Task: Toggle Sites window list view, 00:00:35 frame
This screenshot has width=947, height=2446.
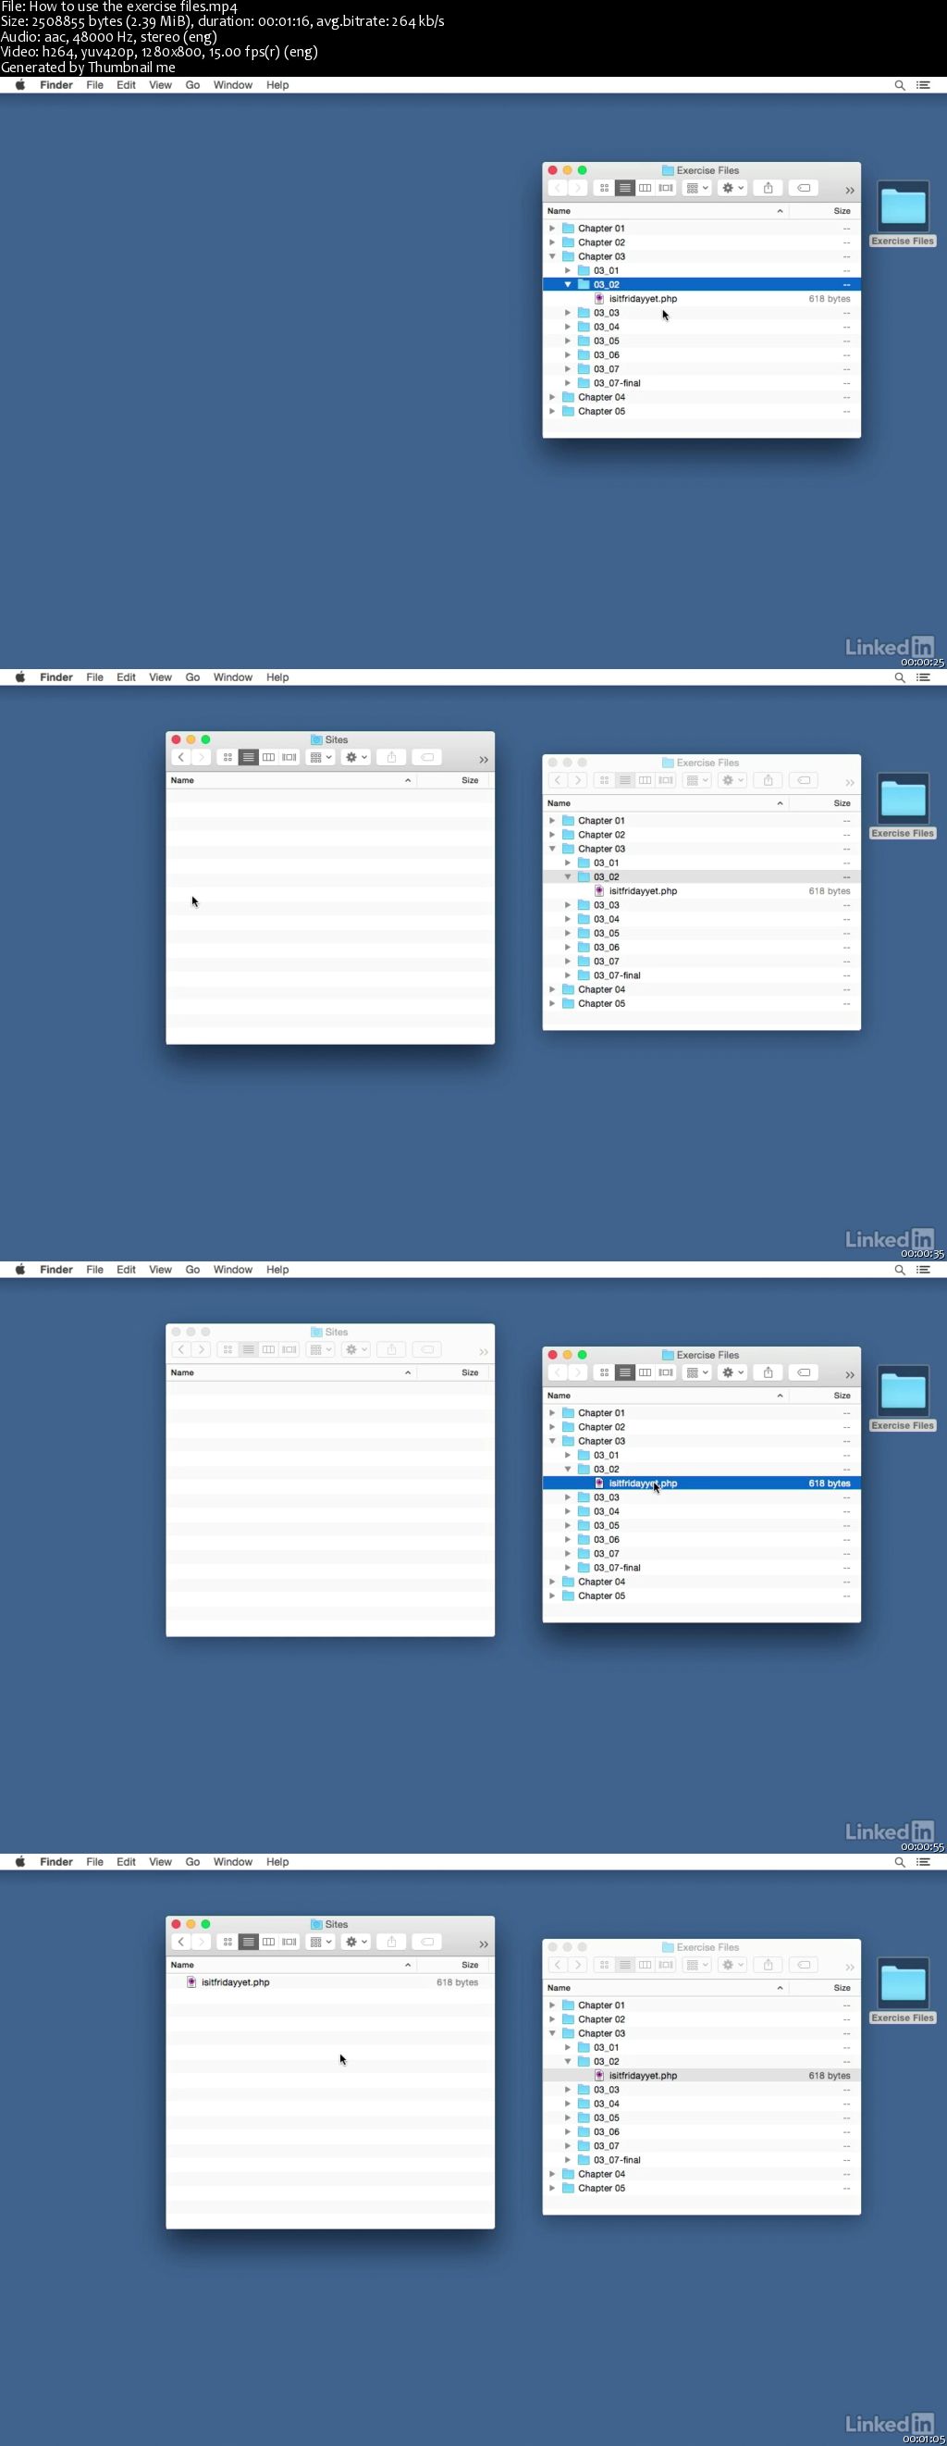Action: pos(249,757)
